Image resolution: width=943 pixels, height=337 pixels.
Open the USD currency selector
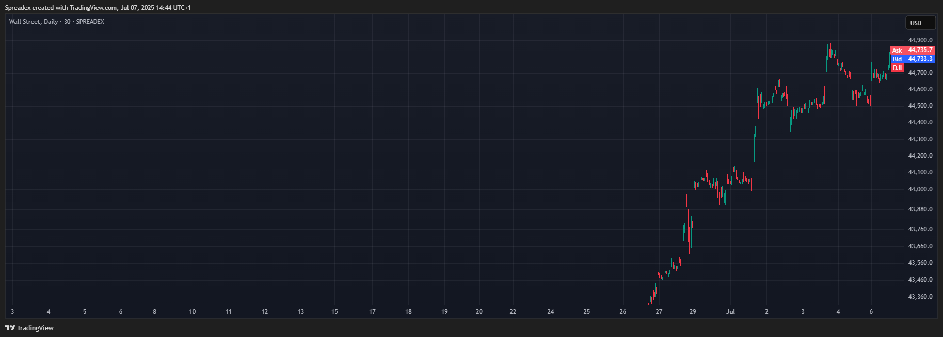(x=920, y=23)
